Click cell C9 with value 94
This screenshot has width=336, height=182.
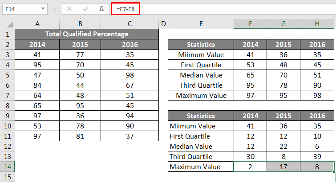point(130,116)
